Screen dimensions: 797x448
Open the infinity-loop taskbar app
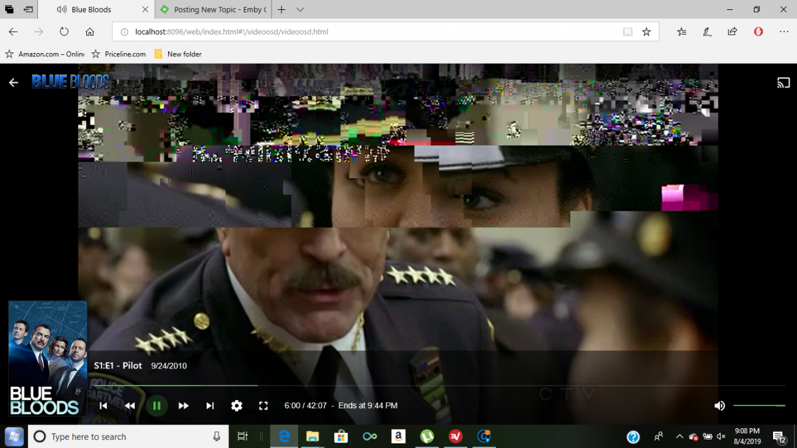point(369,436)
